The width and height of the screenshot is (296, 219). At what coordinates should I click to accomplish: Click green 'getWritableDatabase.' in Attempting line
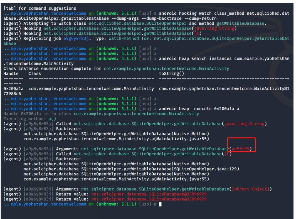[241, 24]
